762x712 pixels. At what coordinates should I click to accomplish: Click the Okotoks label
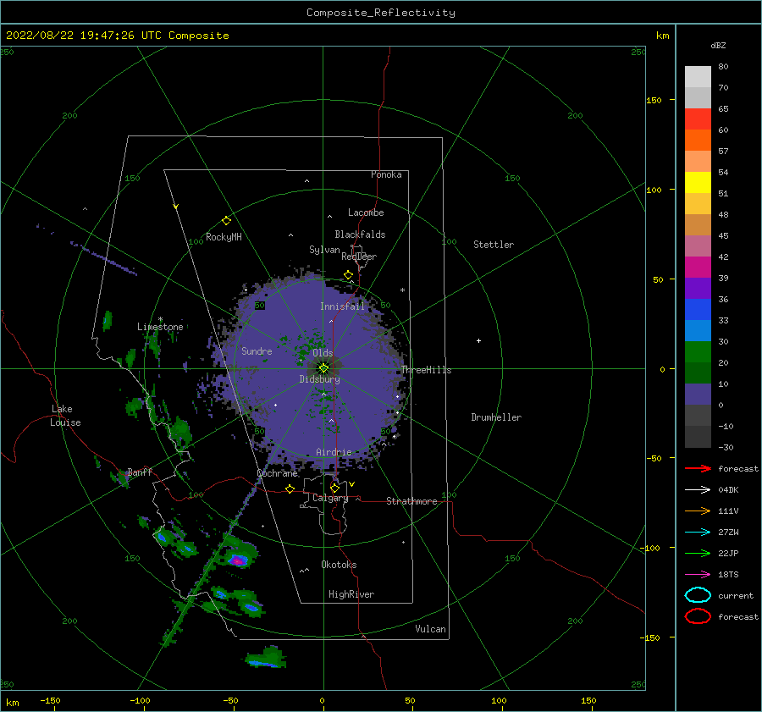click(339, 565)
